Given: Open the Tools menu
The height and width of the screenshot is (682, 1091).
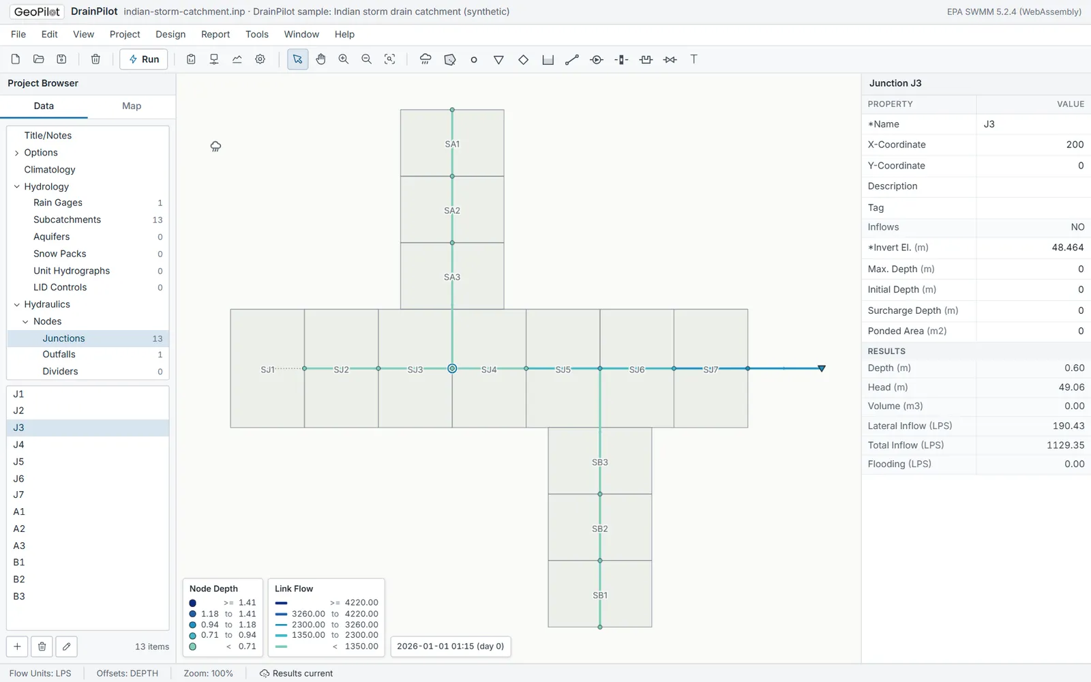Looking at the screenshot, I should pos(257,34).
